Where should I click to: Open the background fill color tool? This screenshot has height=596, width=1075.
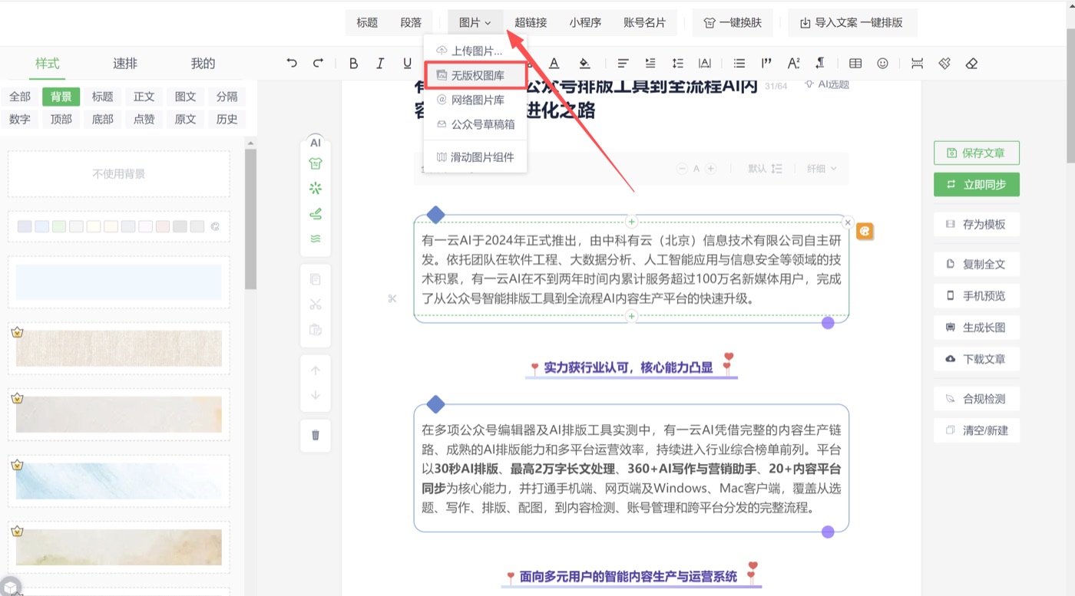click(x=584, y=64)
